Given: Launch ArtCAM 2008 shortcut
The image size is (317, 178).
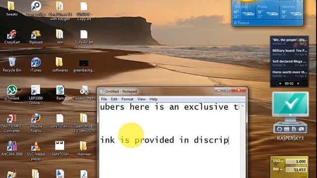Looking at the screenshot, I should click(x=12, y=148).
